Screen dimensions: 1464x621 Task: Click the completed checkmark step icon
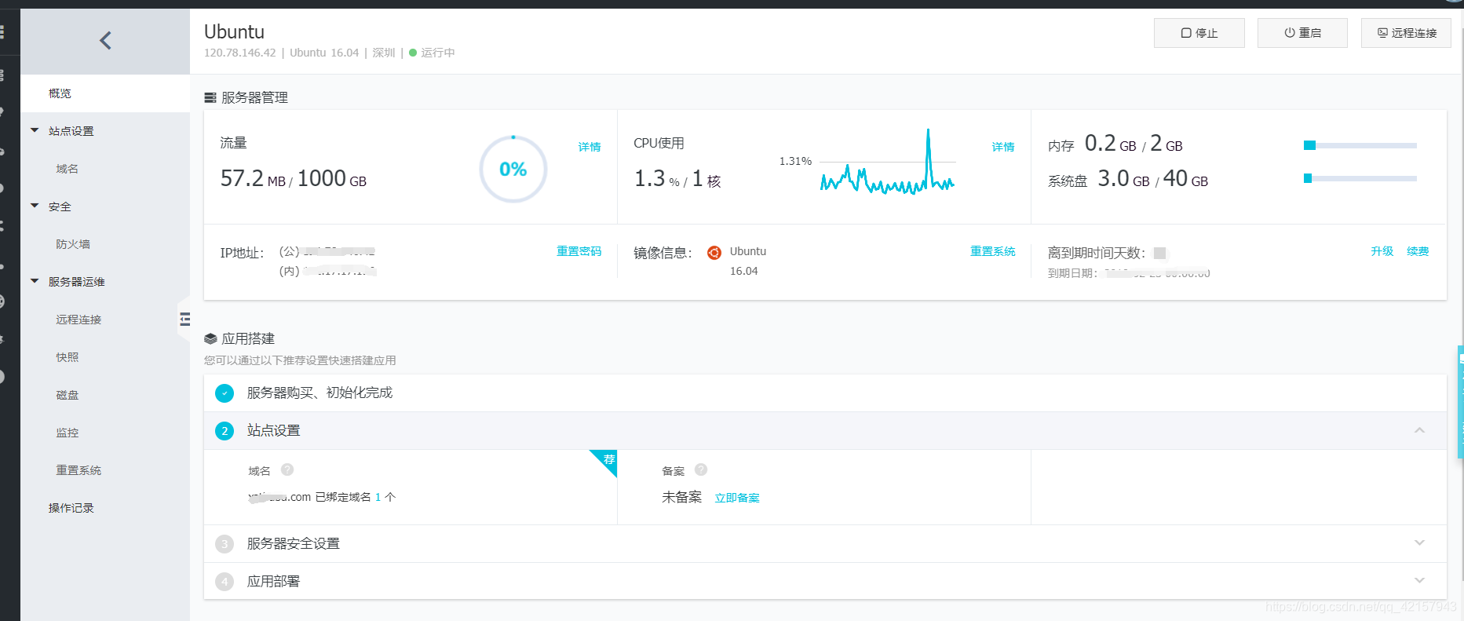[225, 393]
